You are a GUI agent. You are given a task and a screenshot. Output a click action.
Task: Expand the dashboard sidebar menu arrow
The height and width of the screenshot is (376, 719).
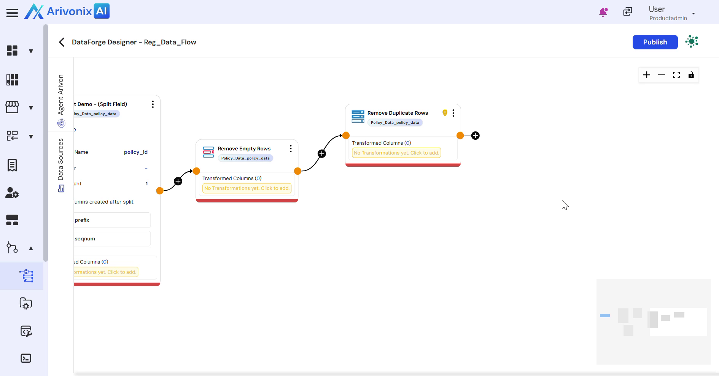pyautogui.click(x=31, y=51)
